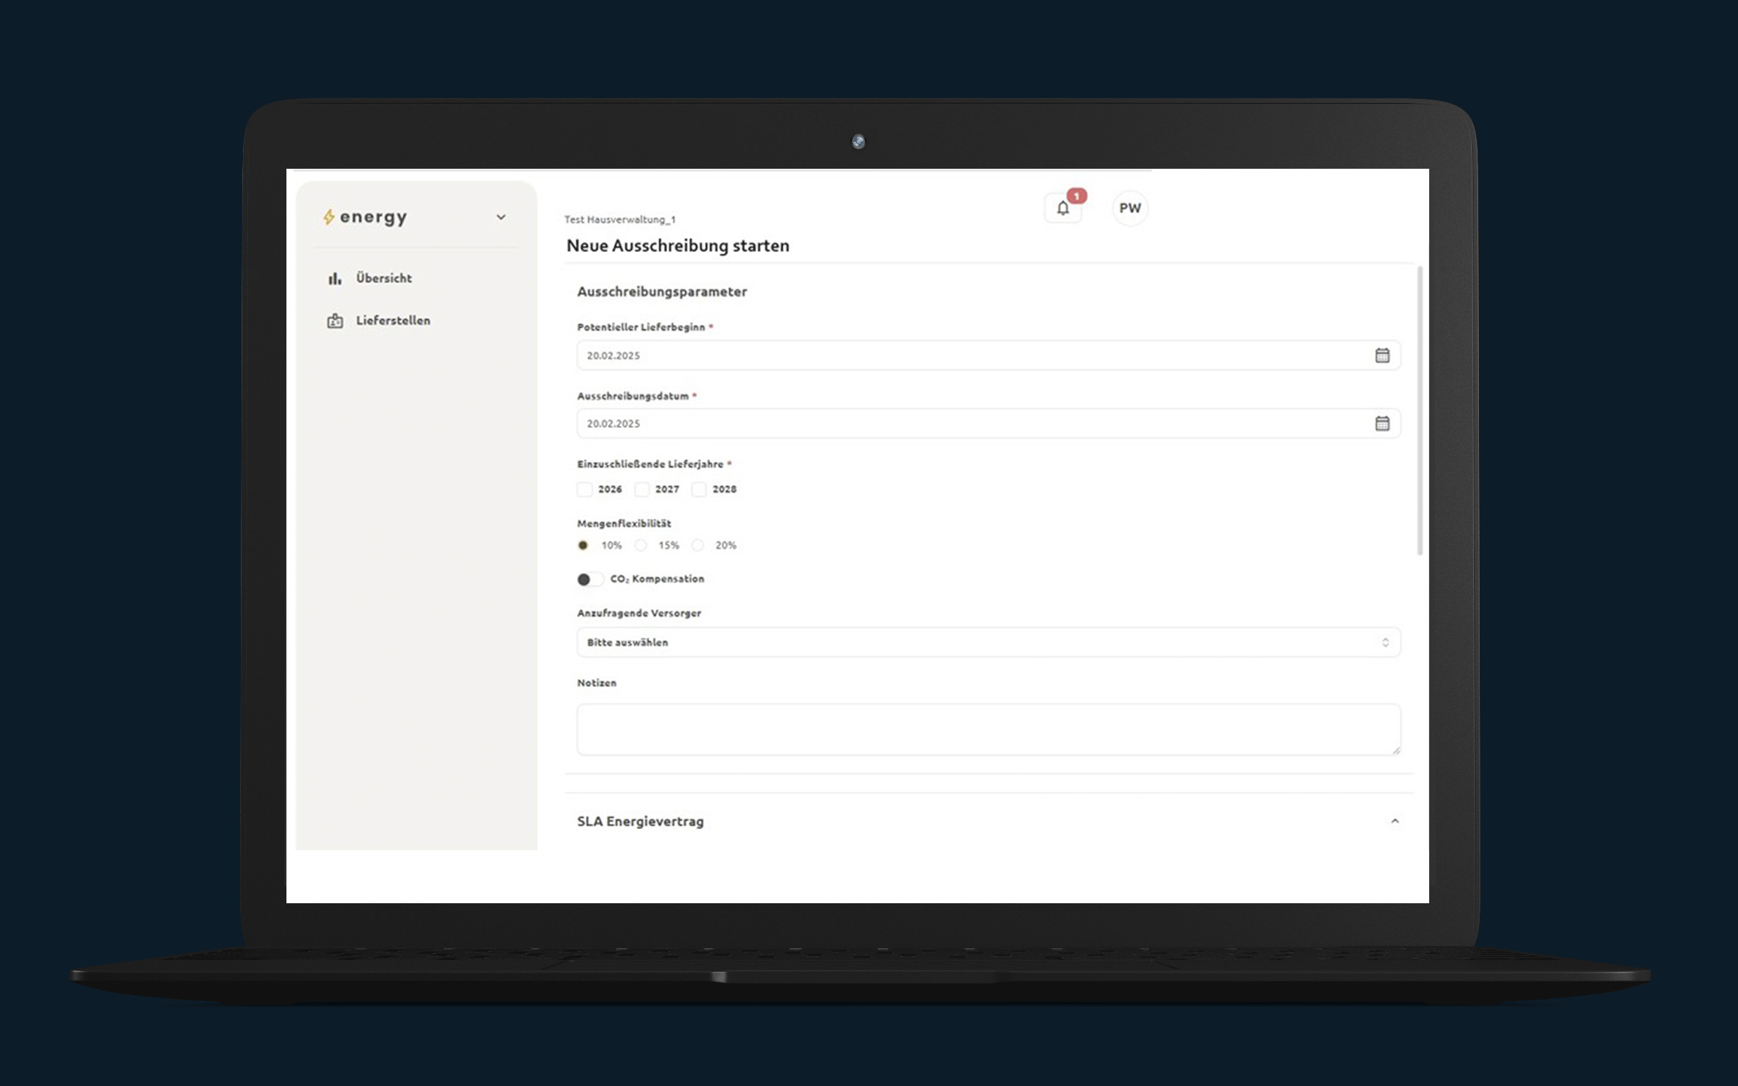Screen dimensions: 1738x1086
Task: Select 15% Mengenflexibilität option
Action: [641, 545]
